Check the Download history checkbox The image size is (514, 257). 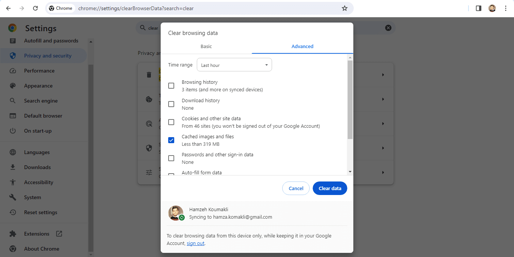pos(171,104)
